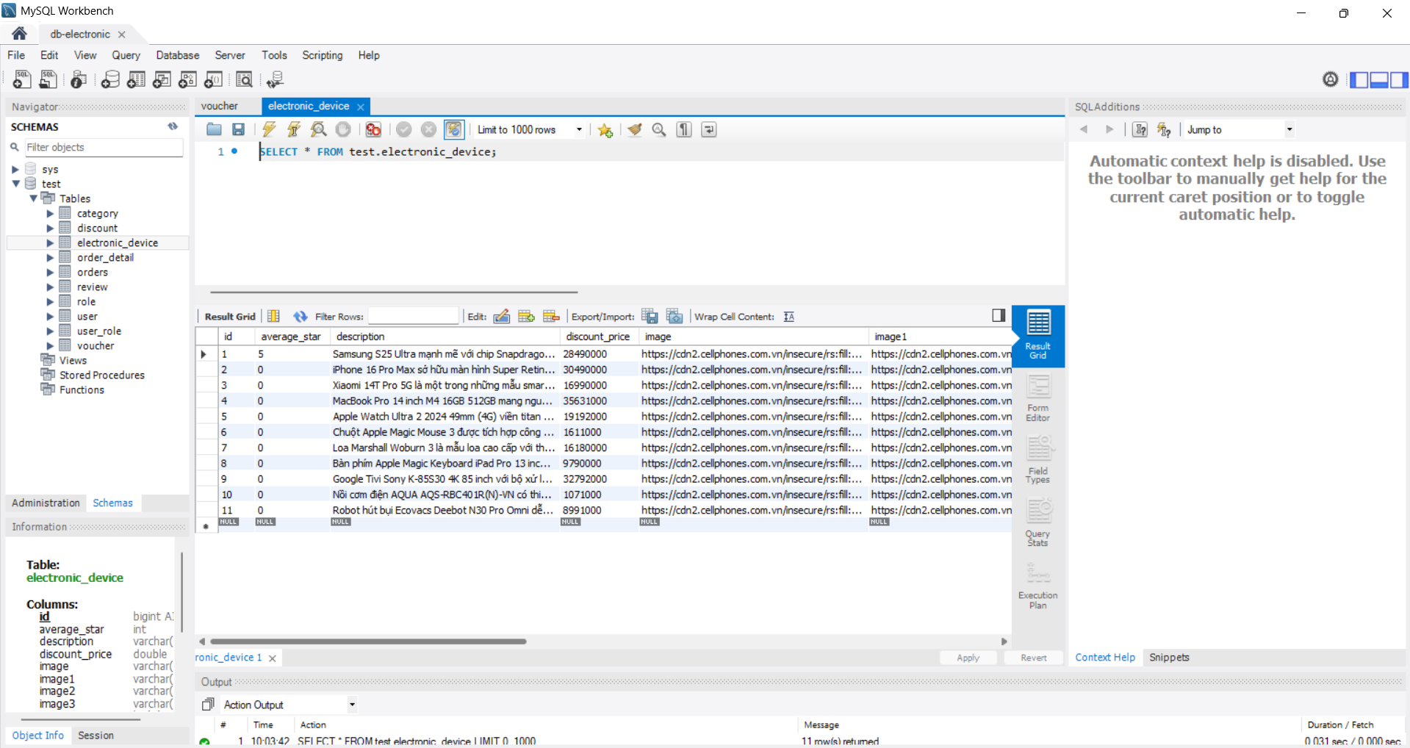
Task: Refresh result data from table
Action: click(x=300, y=316)
